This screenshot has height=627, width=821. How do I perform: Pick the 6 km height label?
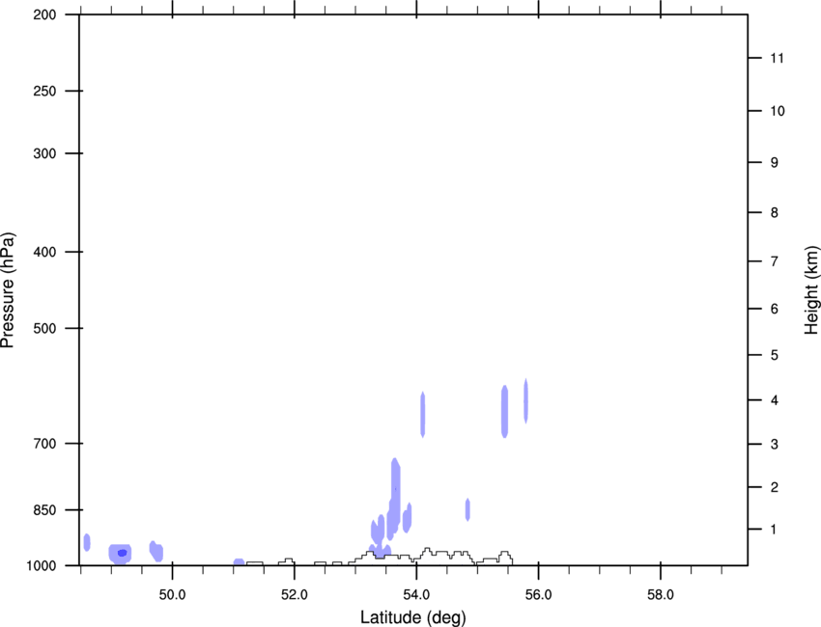pyautogui.click(x=774, y=309)
